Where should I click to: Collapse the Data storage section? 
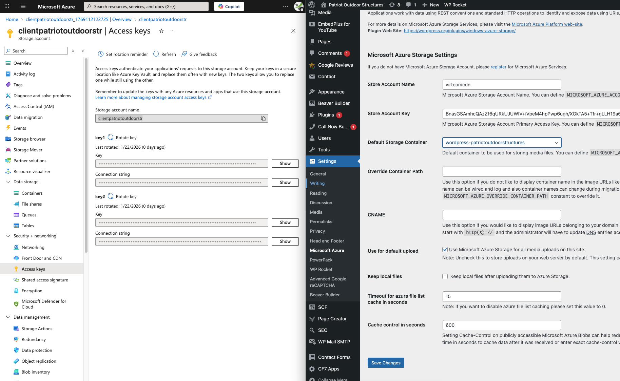coord(8,182)
